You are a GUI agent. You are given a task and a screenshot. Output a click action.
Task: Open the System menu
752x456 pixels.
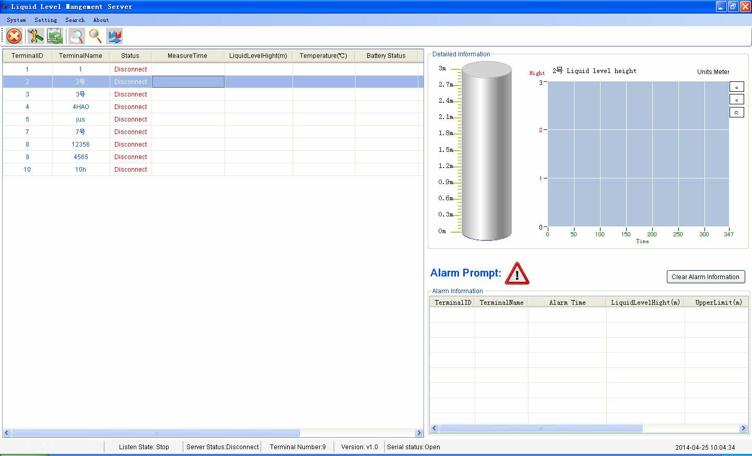16,20
